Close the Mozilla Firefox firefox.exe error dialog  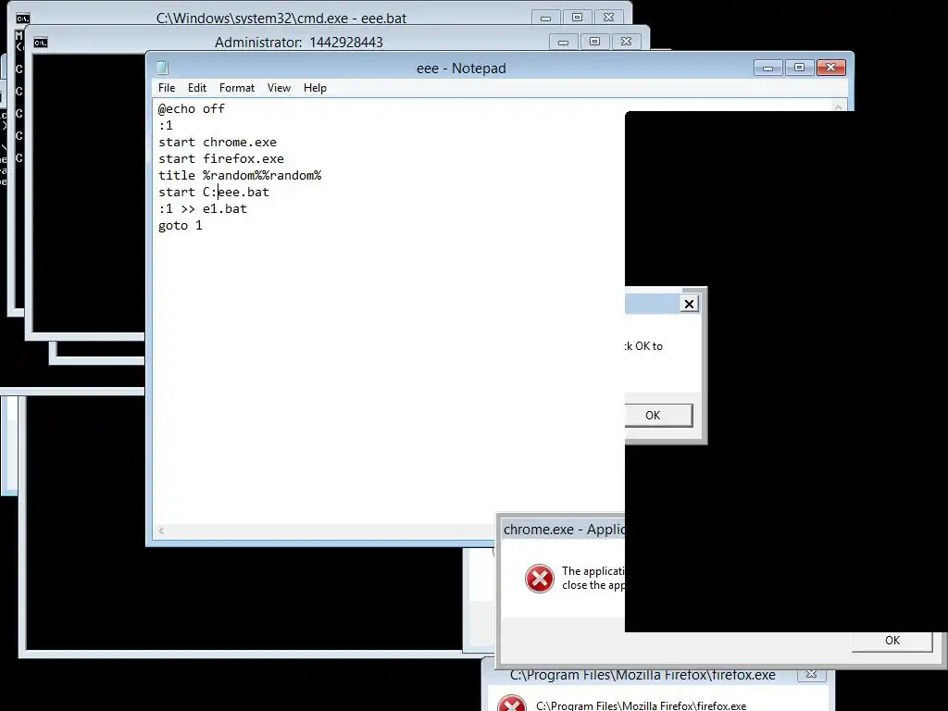point(811,675)
